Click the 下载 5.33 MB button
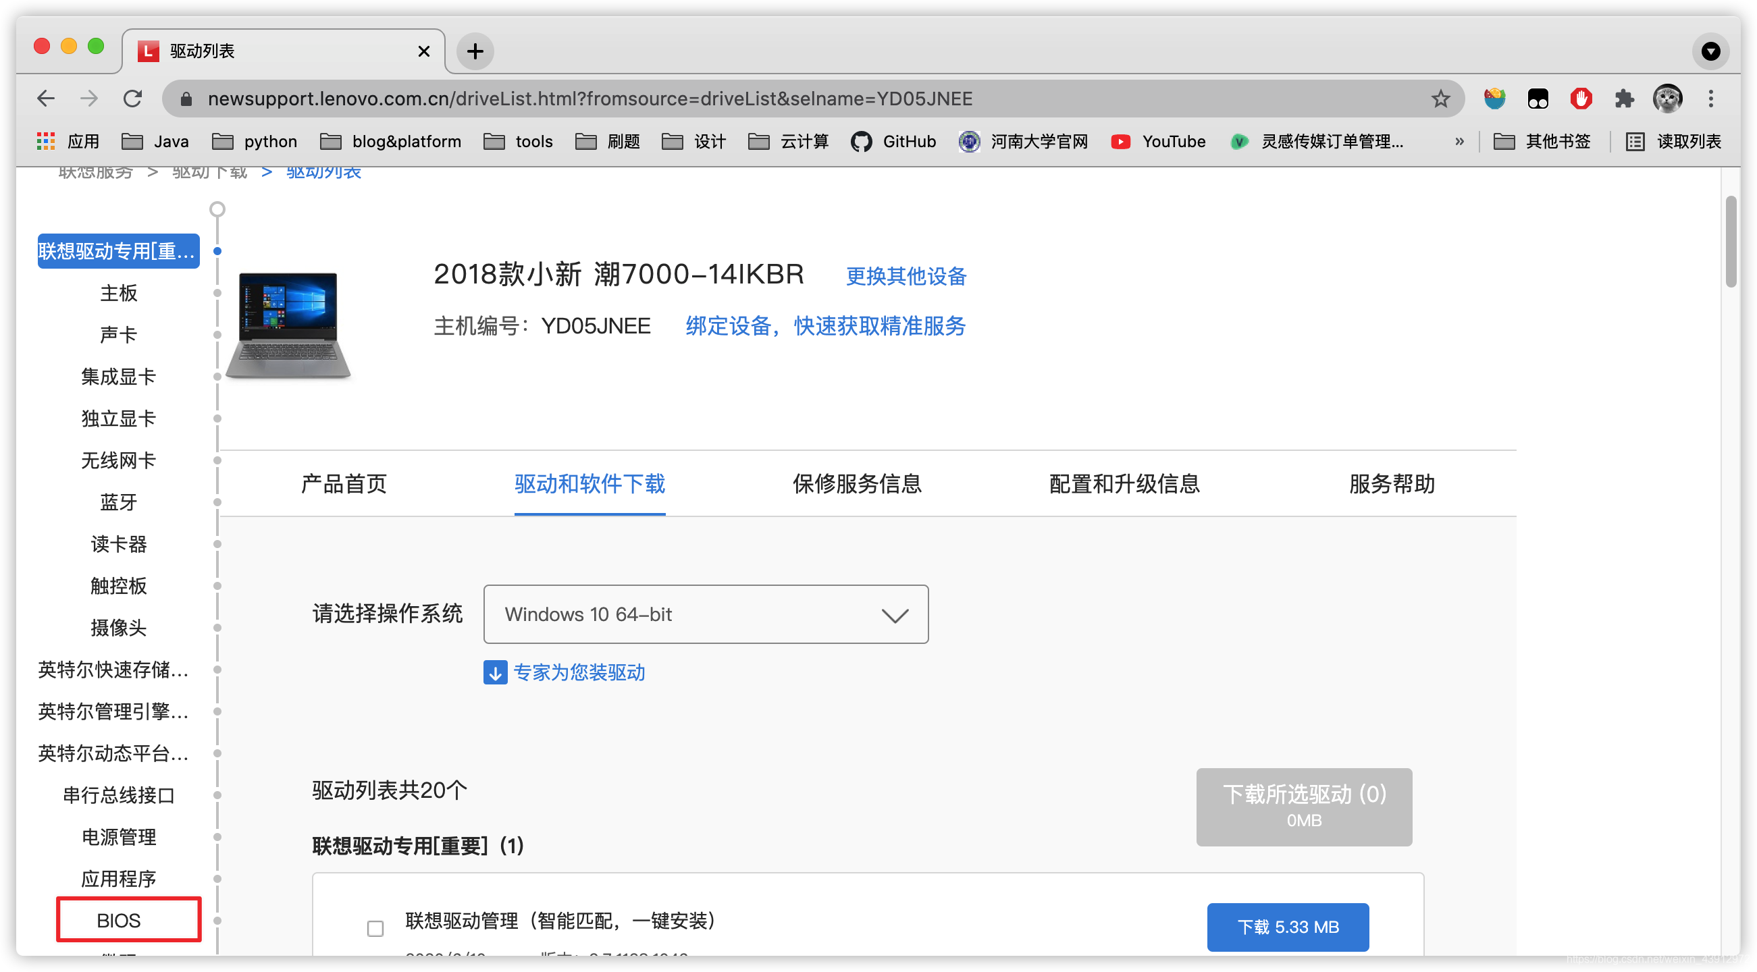1757x972 pixels. 1287,927
